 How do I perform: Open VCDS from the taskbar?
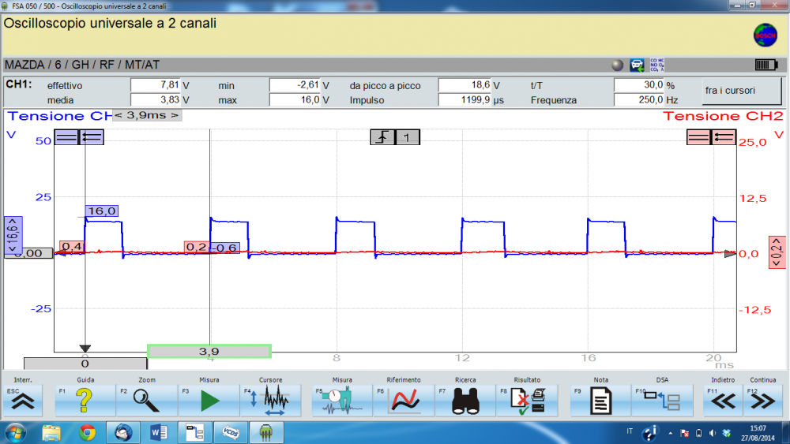(230, 432)
